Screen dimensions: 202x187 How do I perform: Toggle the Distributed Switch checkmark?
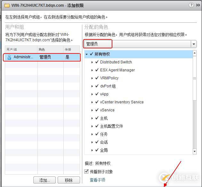tap(97, 62)
